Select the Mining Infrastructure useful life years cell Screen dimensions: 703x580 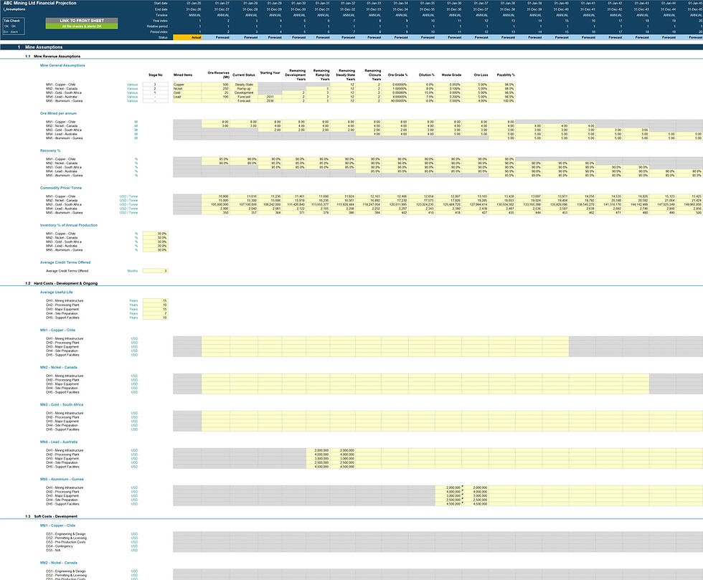(155, 301)
